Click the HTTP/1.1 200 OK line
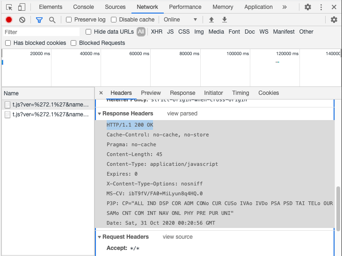342x256 pixels. (130, 125)
